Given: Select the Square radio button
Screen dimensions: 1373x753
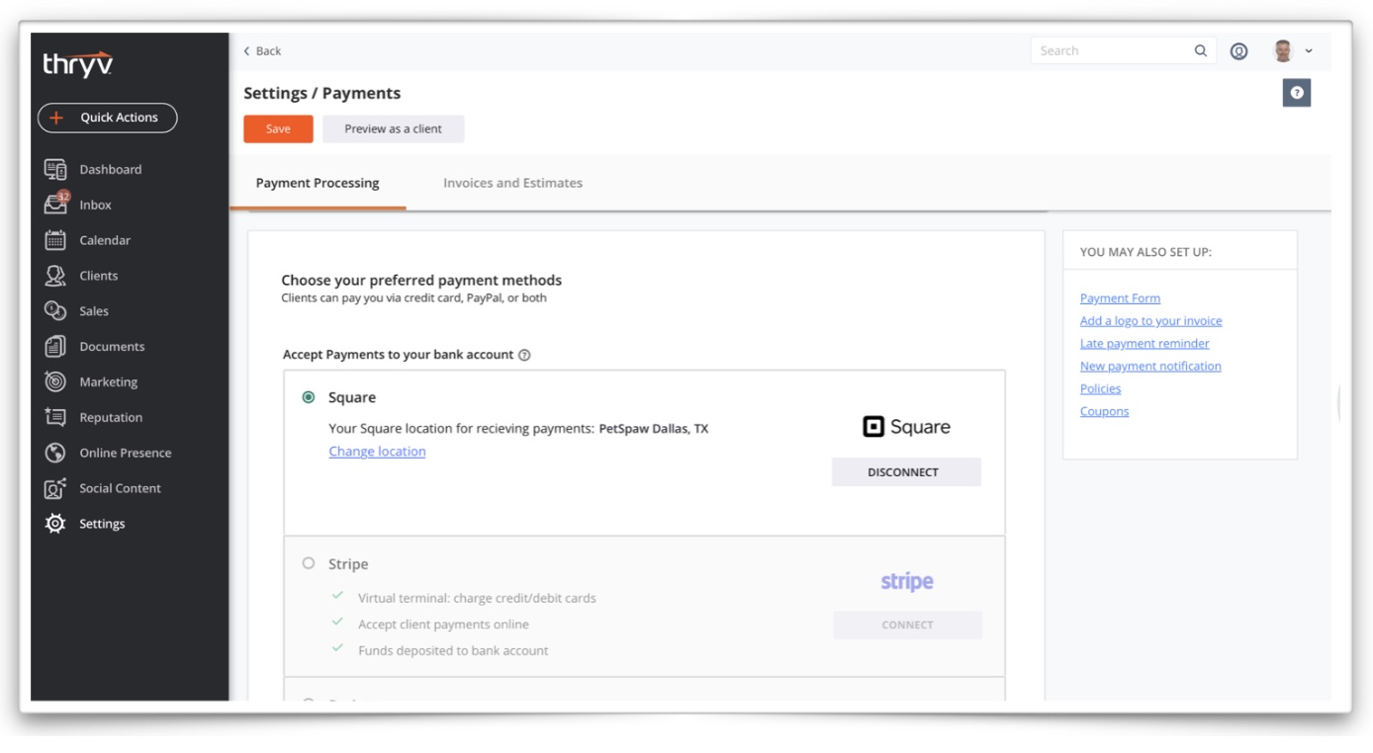Looking at the screenshot, I should 309,397.
